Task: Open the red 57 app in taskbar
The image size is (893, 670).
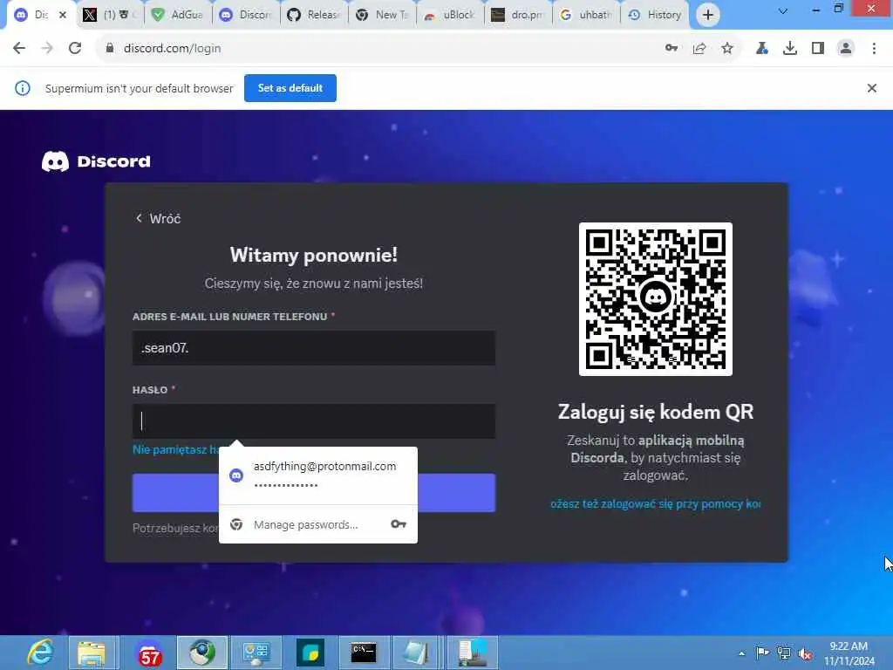Action: (150, 655)
